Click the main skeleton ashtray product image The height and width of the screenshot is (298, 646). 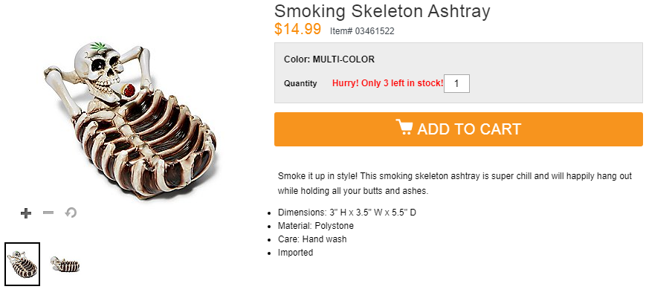point(131,120)
